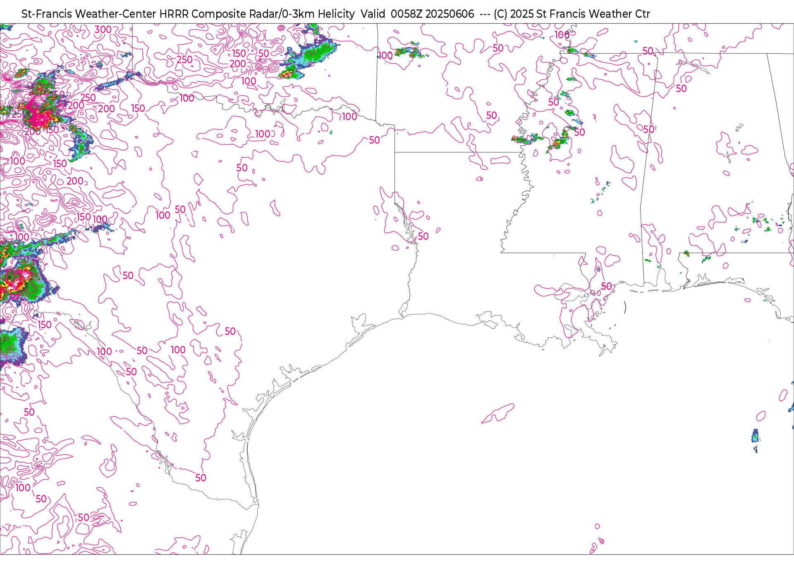Click the "(C) 2025 St Francis Weather Ctr" copyright
Viewport: 794px width, 578px height.
click(x=572, y=14)
